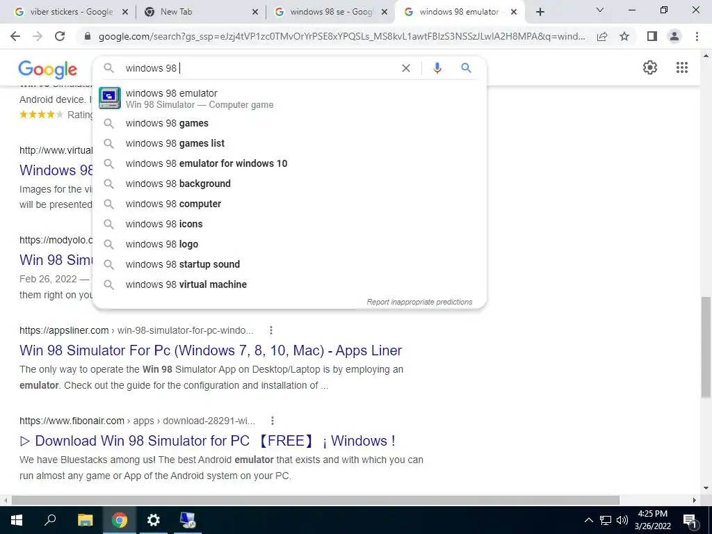
Task: Select the windows 98 emulator tab
Action: tap(459, 13)
